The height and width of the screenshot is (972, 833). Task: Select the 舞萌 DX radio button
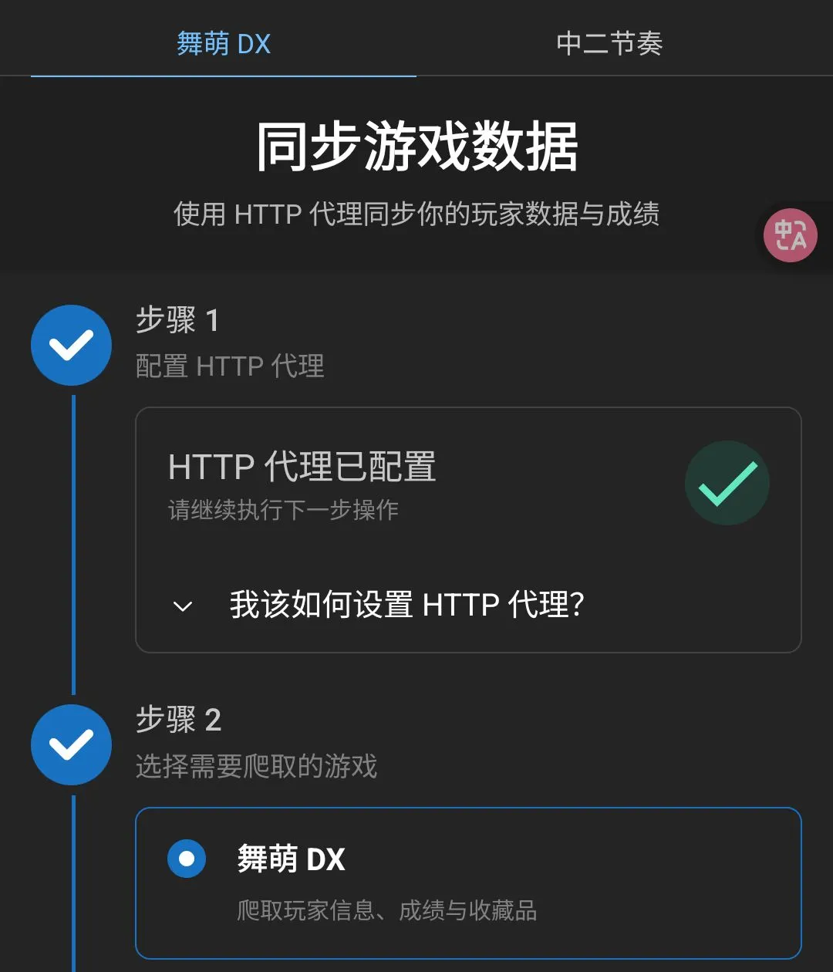pos(187,859)
